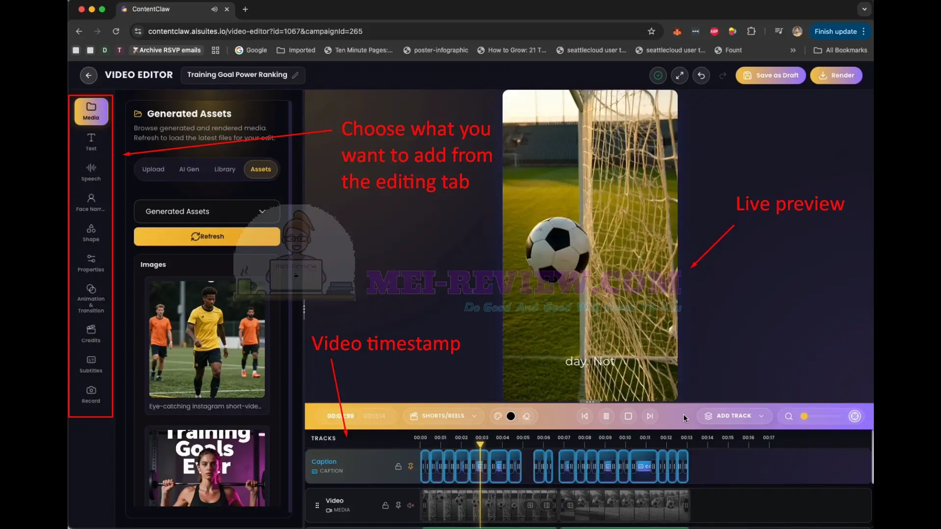941x529 pixels.
Task: Switch to the Library tab
Action: coord(225,169)
